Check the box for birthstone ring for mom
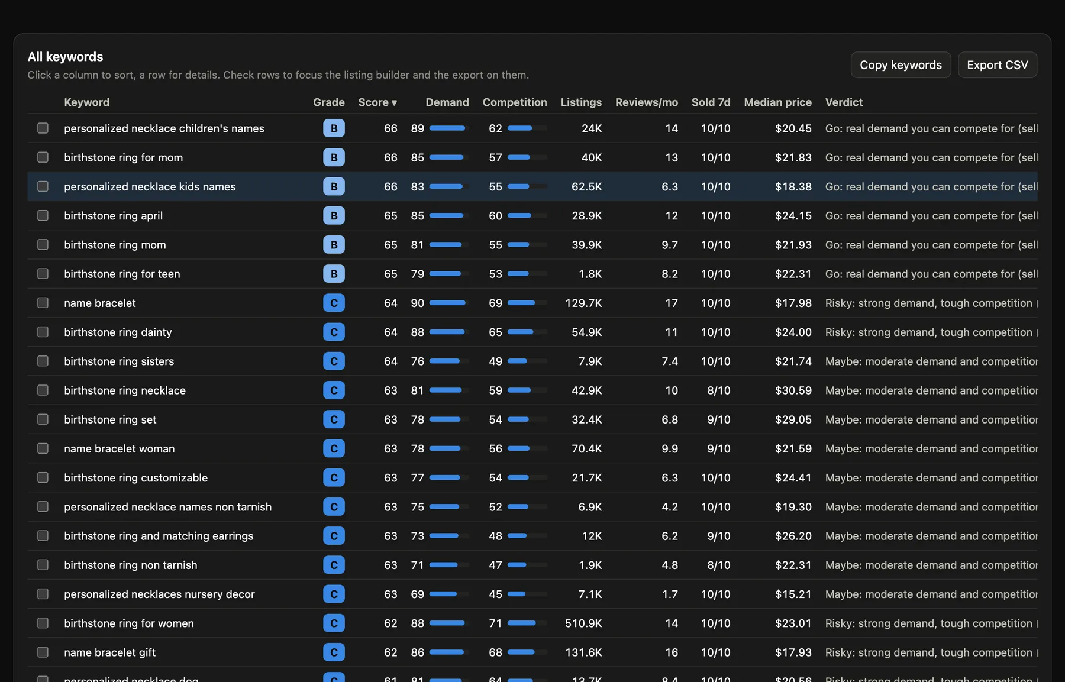Image resolution: width=1065 pixels, height=682 pixels. click(43, 157)
